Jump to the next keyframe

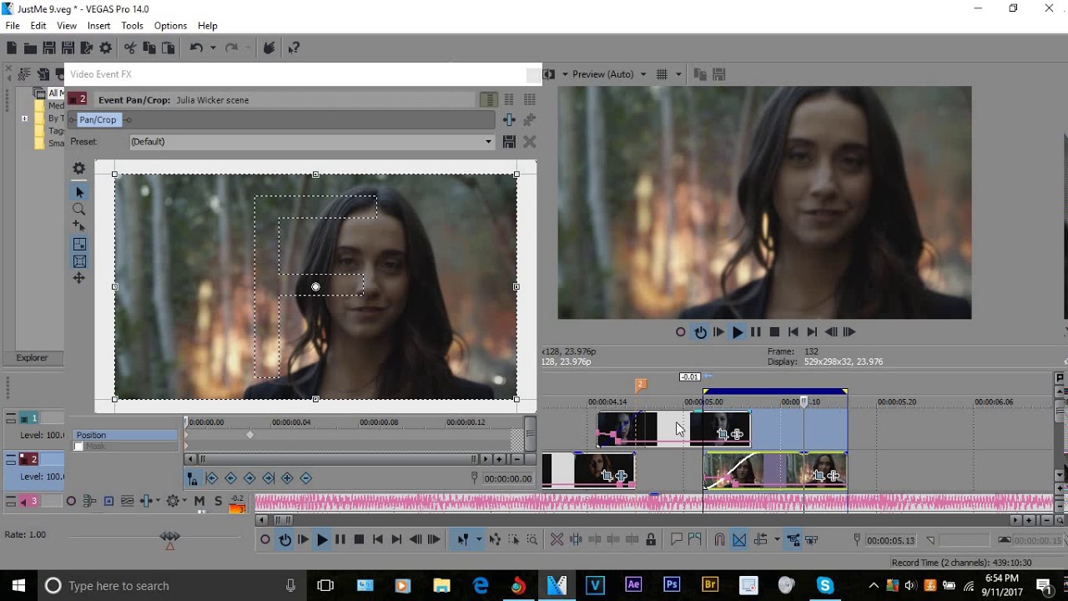tap(249, 478)
